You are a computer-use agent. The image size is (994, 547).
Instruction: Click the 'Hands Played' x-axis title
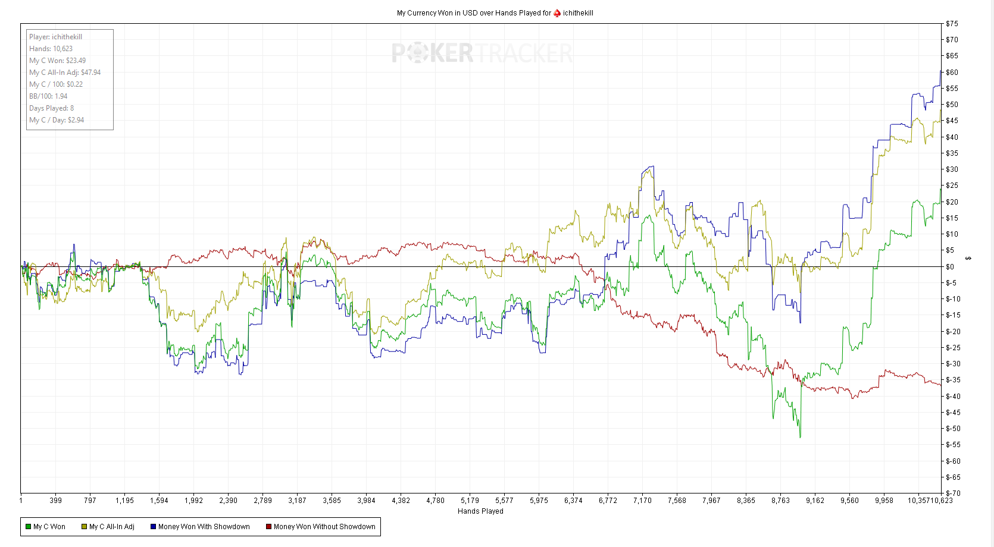pyautogui.click(x=480, y=511)
